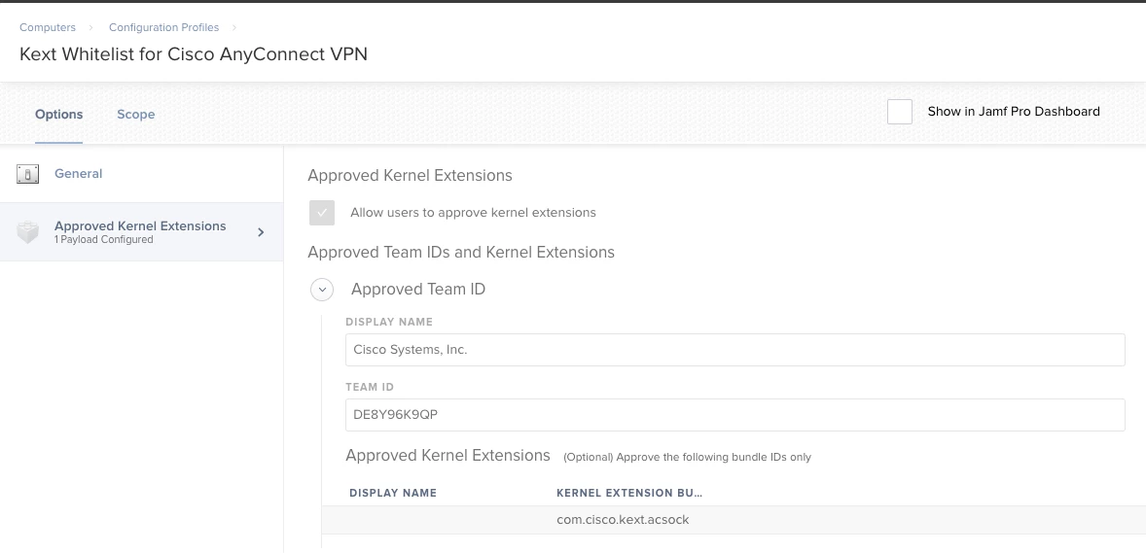Select the com.cisco.kext.acsock table row
This screenshot has width=1146, height=553.
pos(734,520)
